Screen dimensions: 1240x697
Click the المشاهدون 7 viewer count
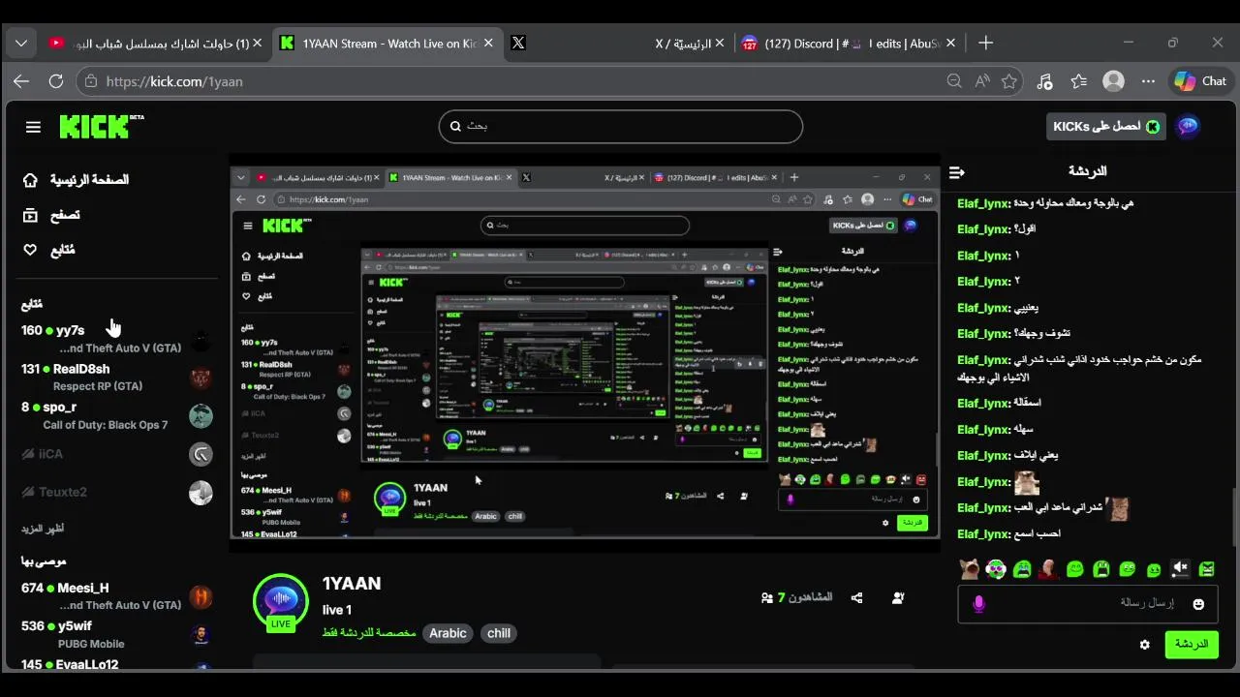click(796, 597)
